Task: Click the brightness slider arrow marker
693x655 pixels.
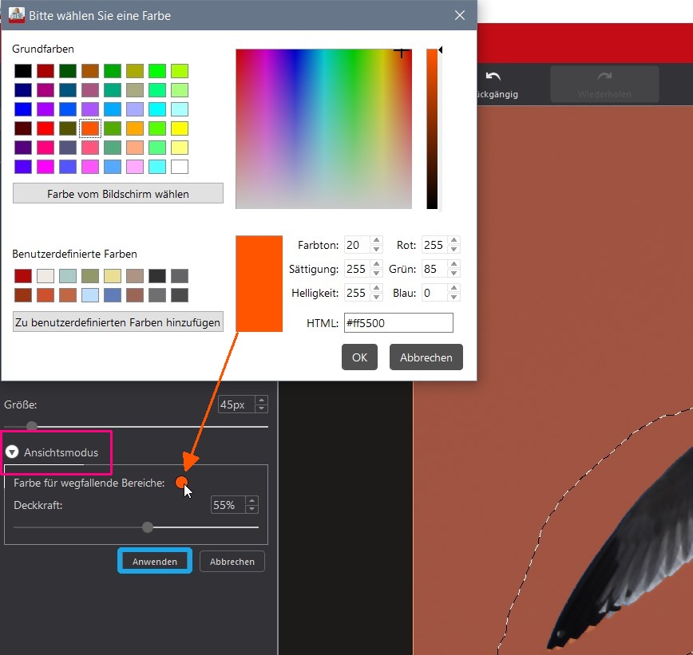Action: pos(440,50)
